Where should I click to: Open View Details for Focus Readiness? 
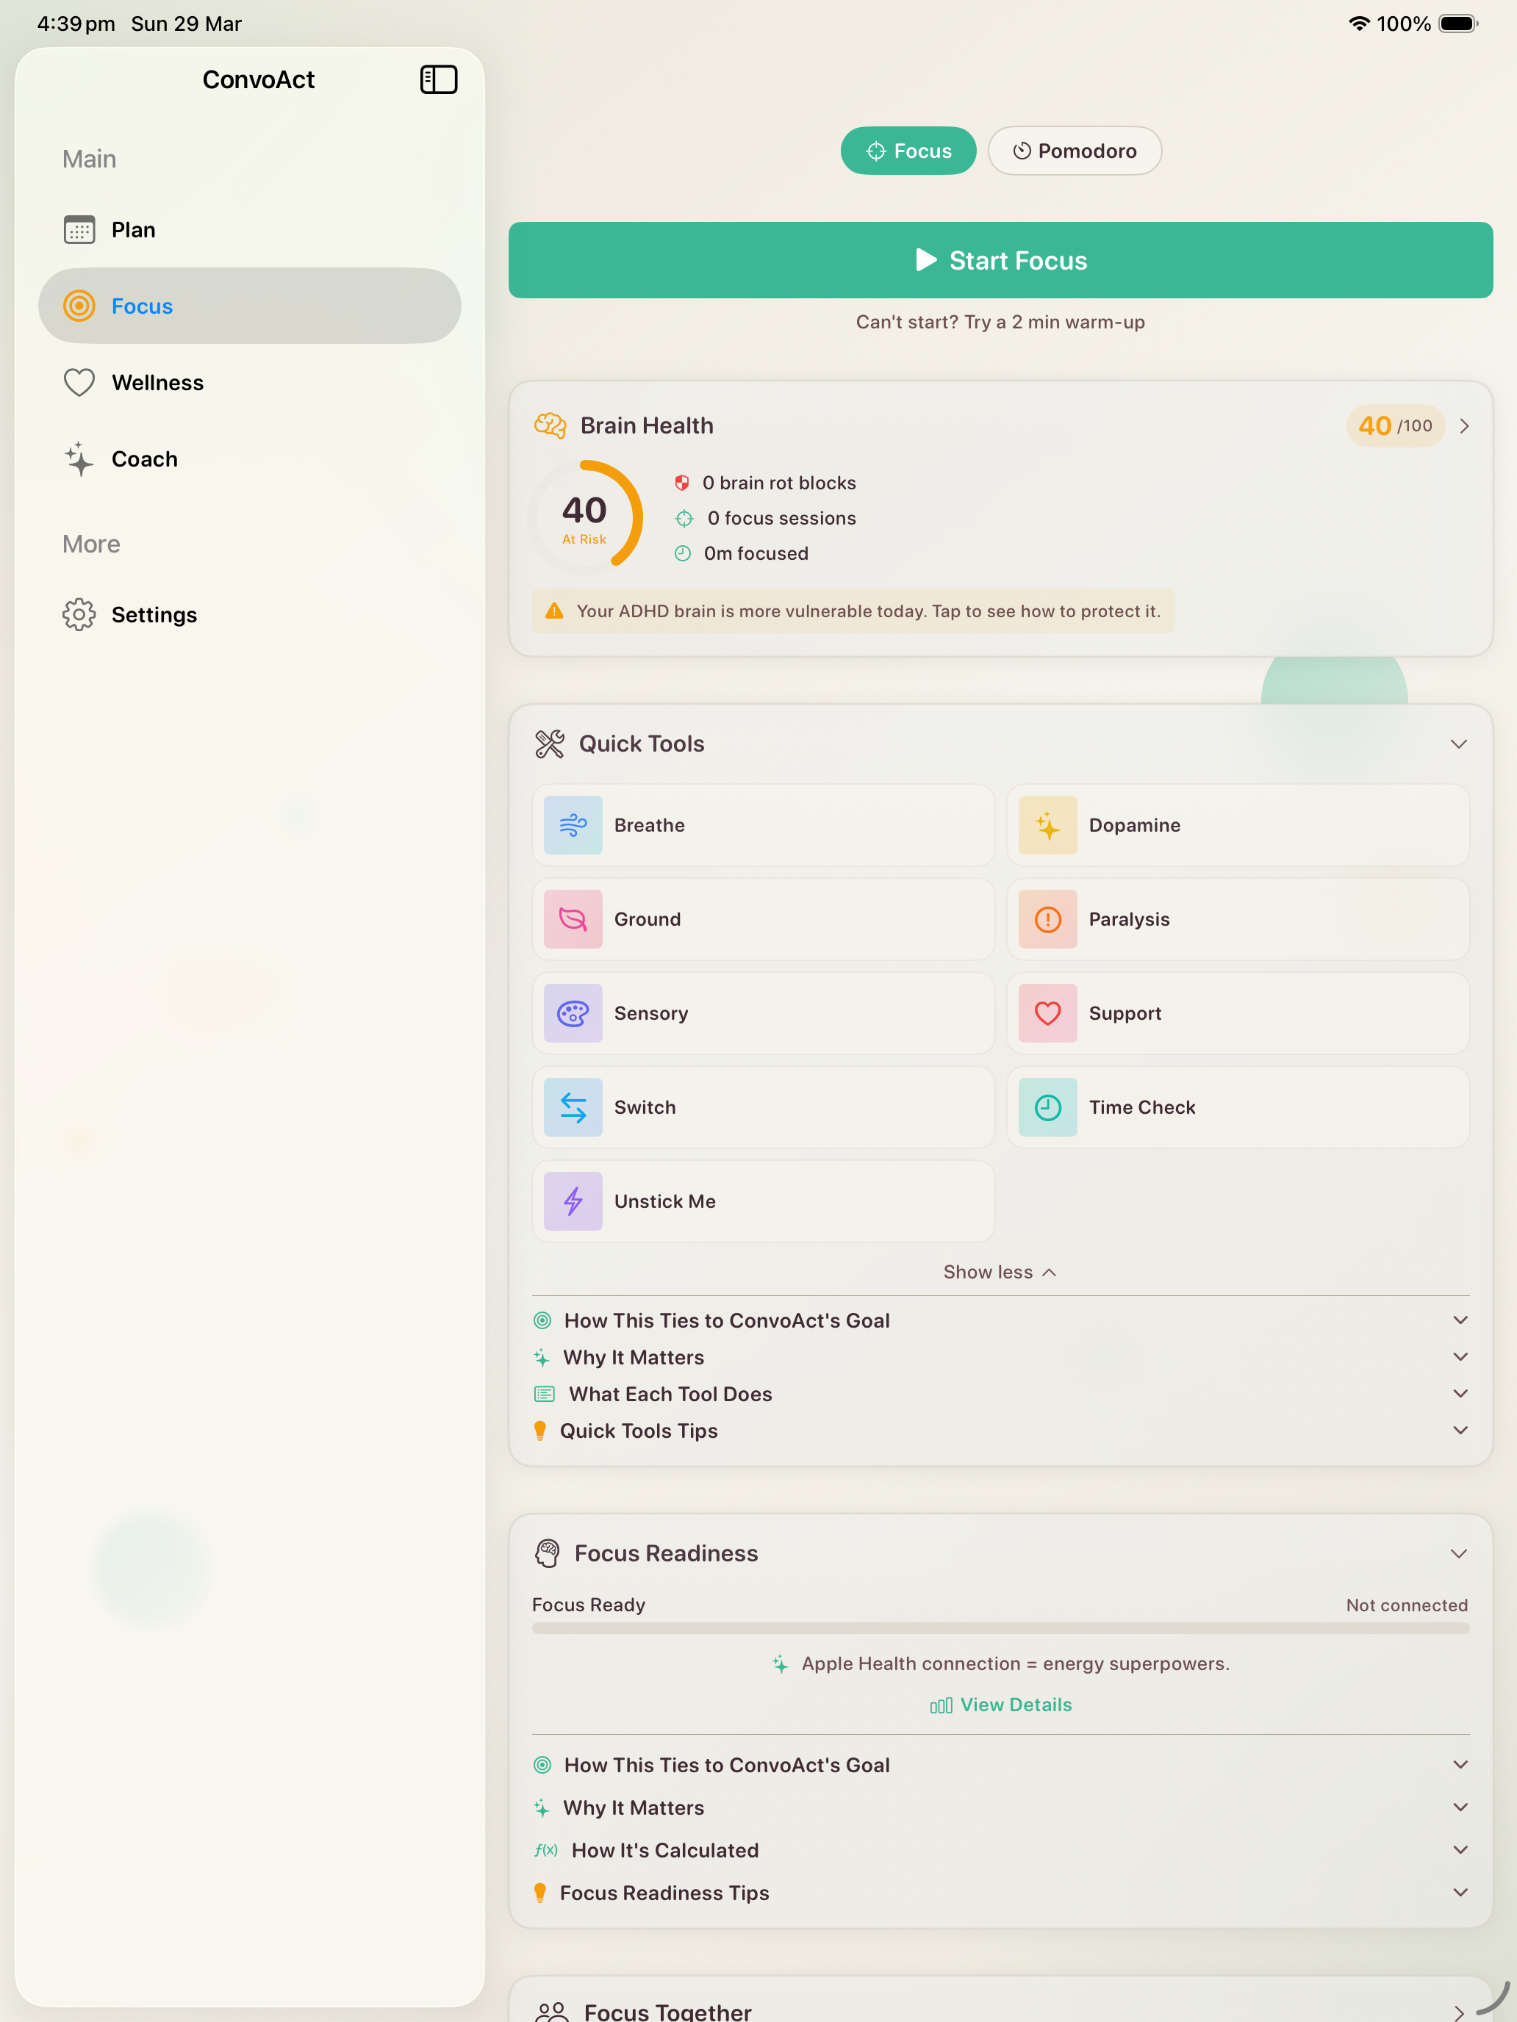click(x=1000, y=1705)
